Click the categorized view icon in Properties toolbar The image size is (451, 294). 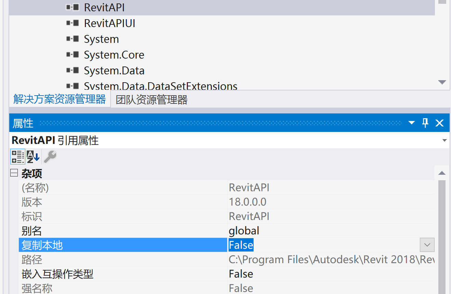click(x=17, y=157)
